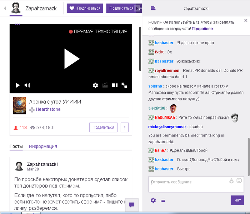Open chat rooms list icon in chat header
The height and width of the screenshot is (214, 250).
153,8
